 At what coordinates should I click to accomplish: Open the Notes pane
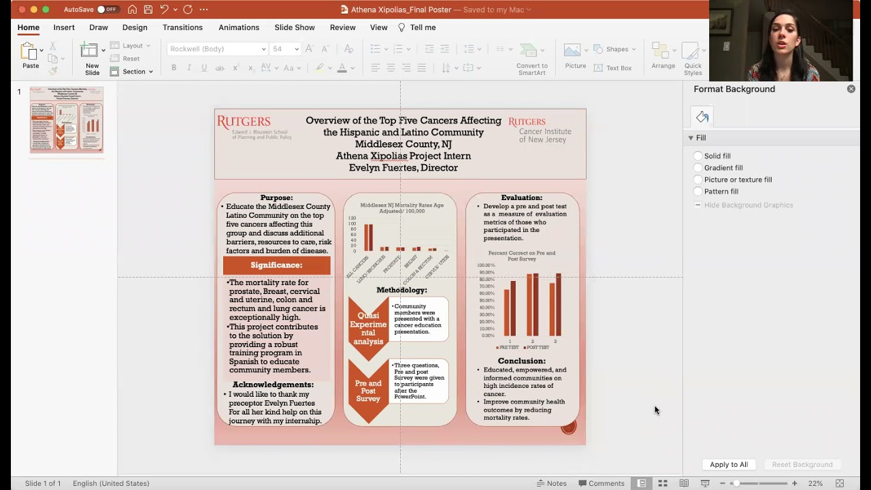551,483
